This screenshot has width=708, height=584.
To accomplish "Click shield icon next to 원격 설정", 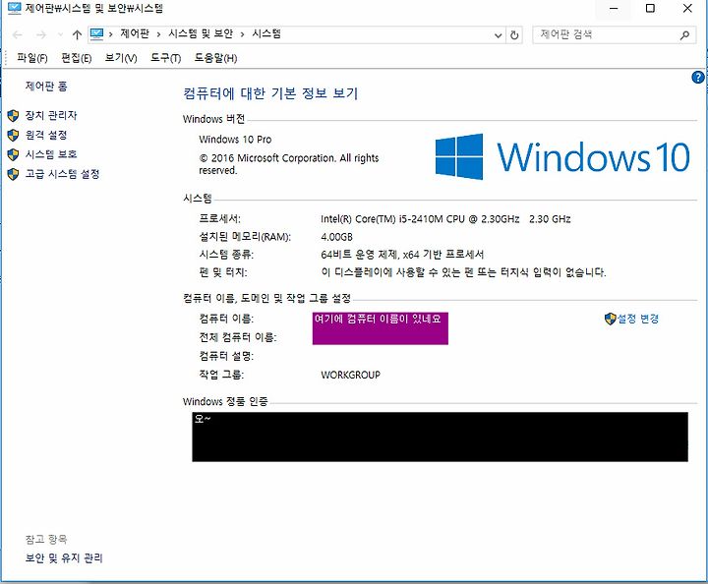I will [x=13, y=136].
